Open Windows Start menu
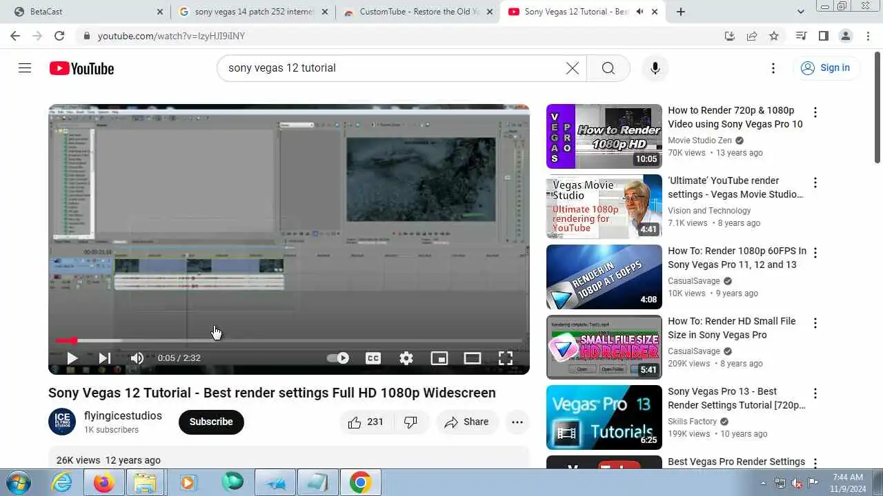This screenshot has width=883, height=496. click(19, 482)
